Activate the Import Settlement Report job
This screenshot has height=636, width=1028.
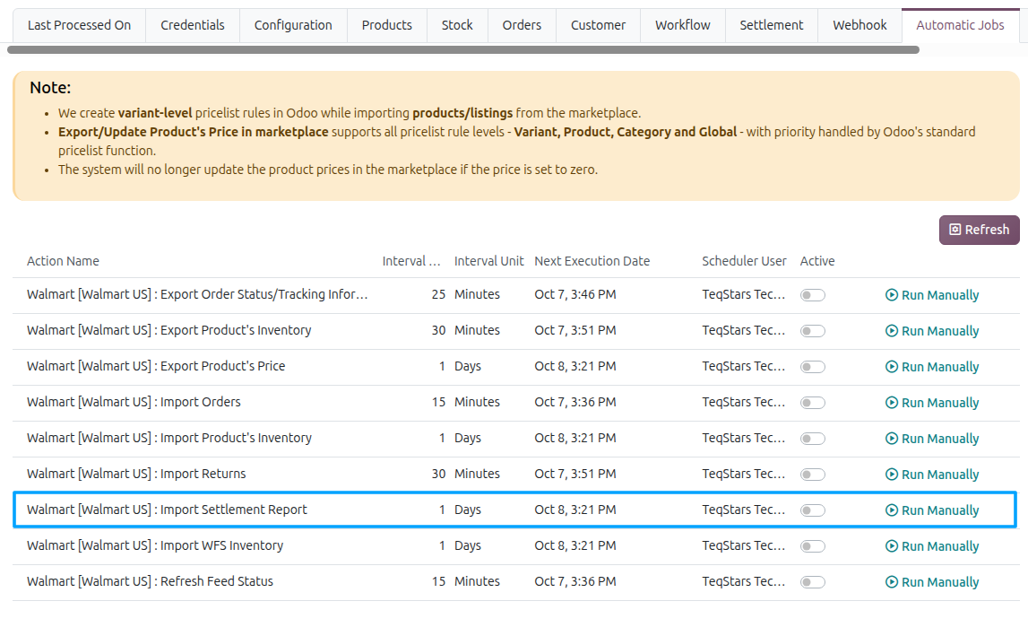tap(812, 510)
